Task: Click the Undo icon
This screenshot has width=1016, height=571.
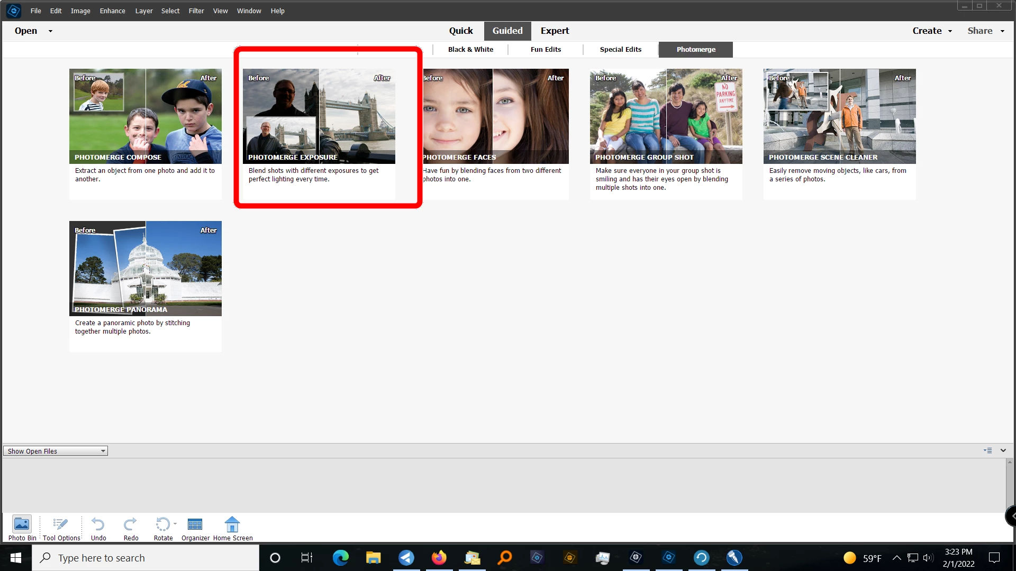Action: (x=98, y=528)
